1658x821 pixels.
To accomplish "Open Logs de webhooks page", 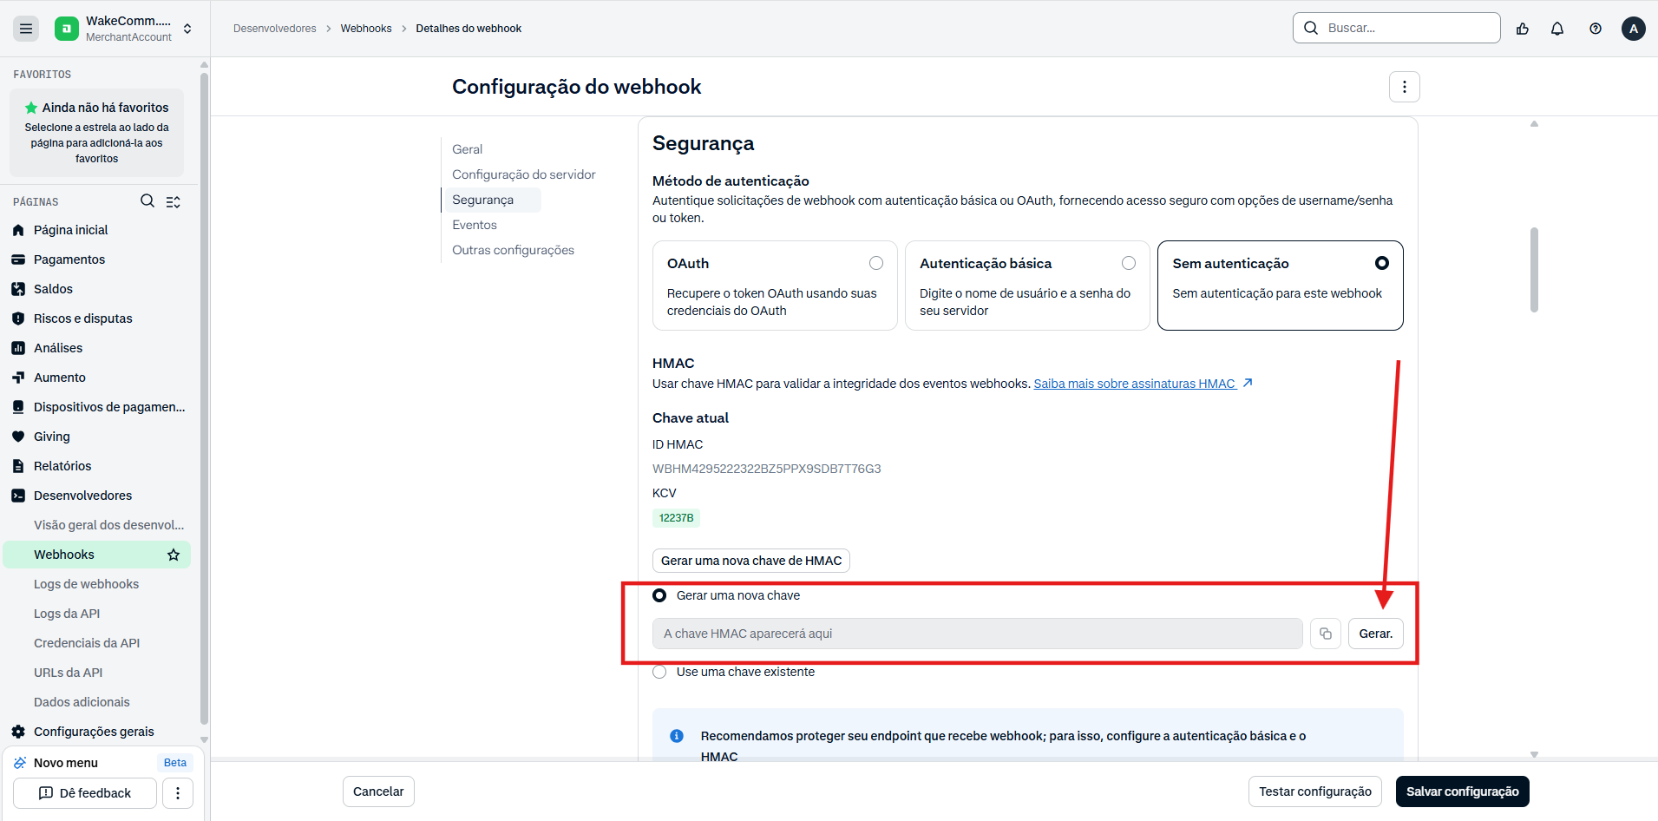I will [86, 584].
